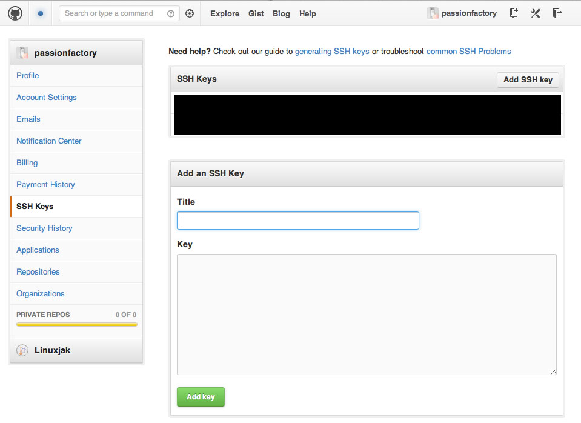The image size is (581, 423).
Task: Open the advanced search gear icon
Action: (190, 14)
